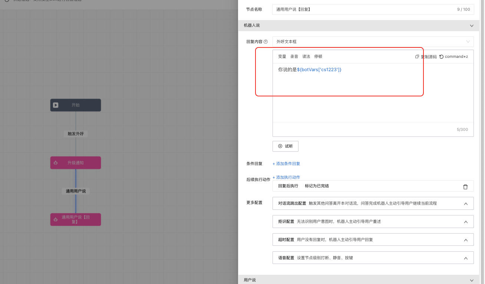Expand the 用户说 section

(472, 280)
